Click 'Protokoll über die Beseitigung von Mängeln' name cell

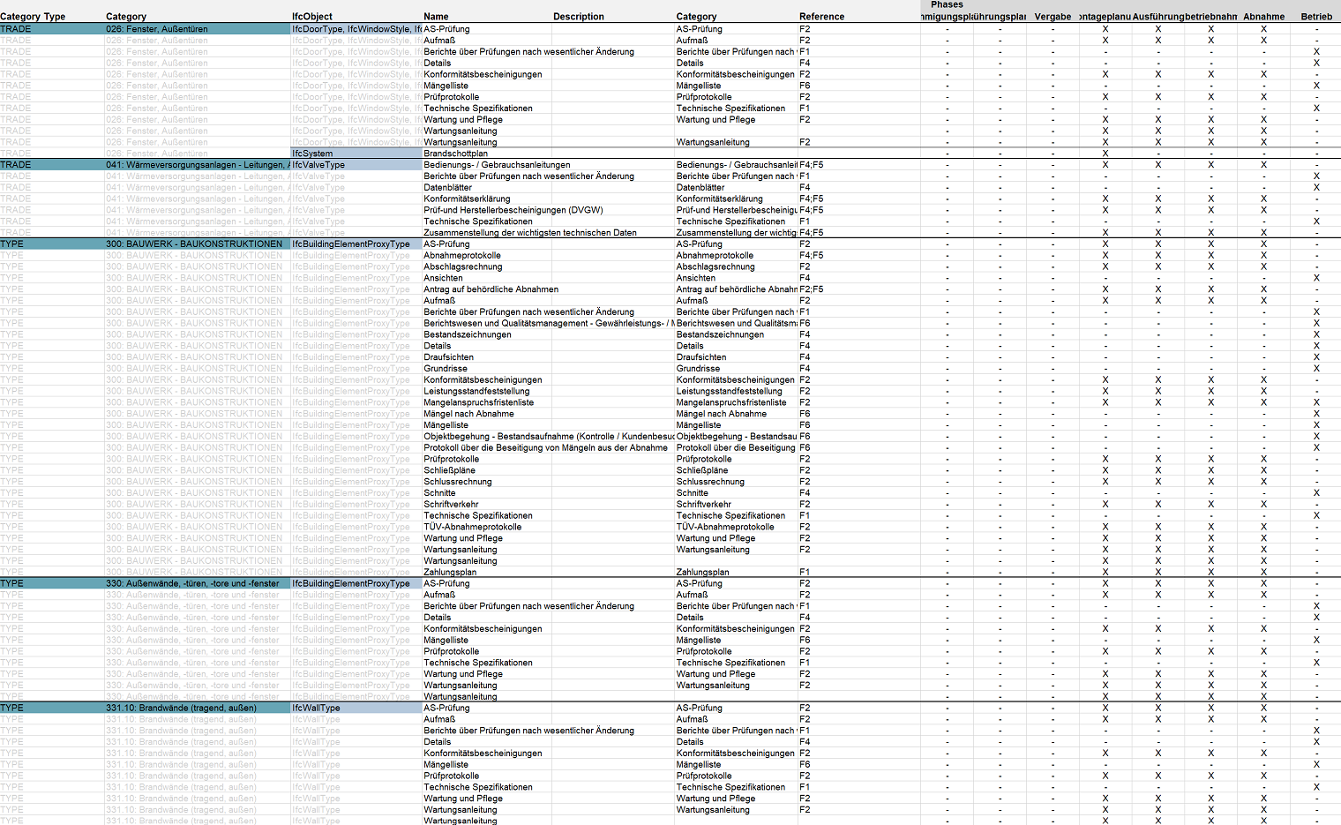coord(545,447)
